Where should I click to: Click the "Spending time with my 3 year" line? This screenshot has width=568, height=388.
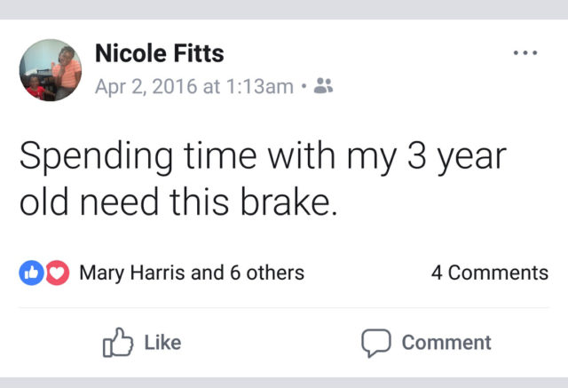point(263,157)
